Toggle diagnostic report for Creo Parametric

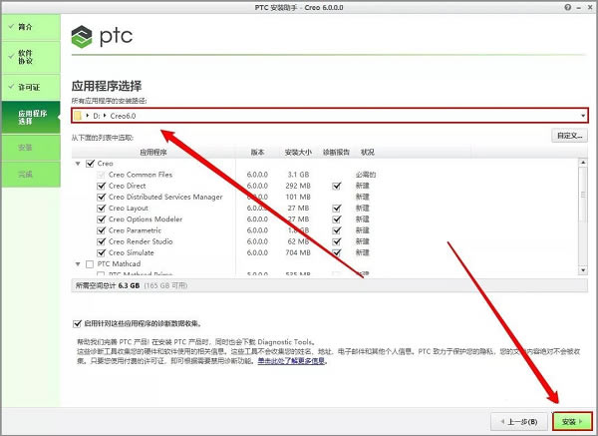point(337,230)
